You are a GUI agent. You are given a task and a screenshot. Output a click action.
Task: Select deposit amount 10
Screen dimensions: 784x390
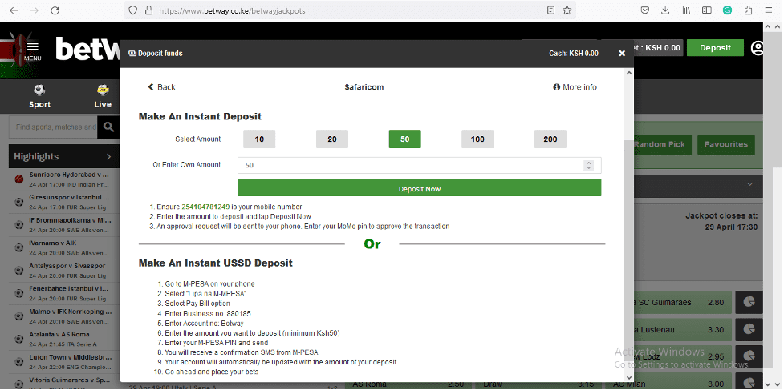pos(259,139)
